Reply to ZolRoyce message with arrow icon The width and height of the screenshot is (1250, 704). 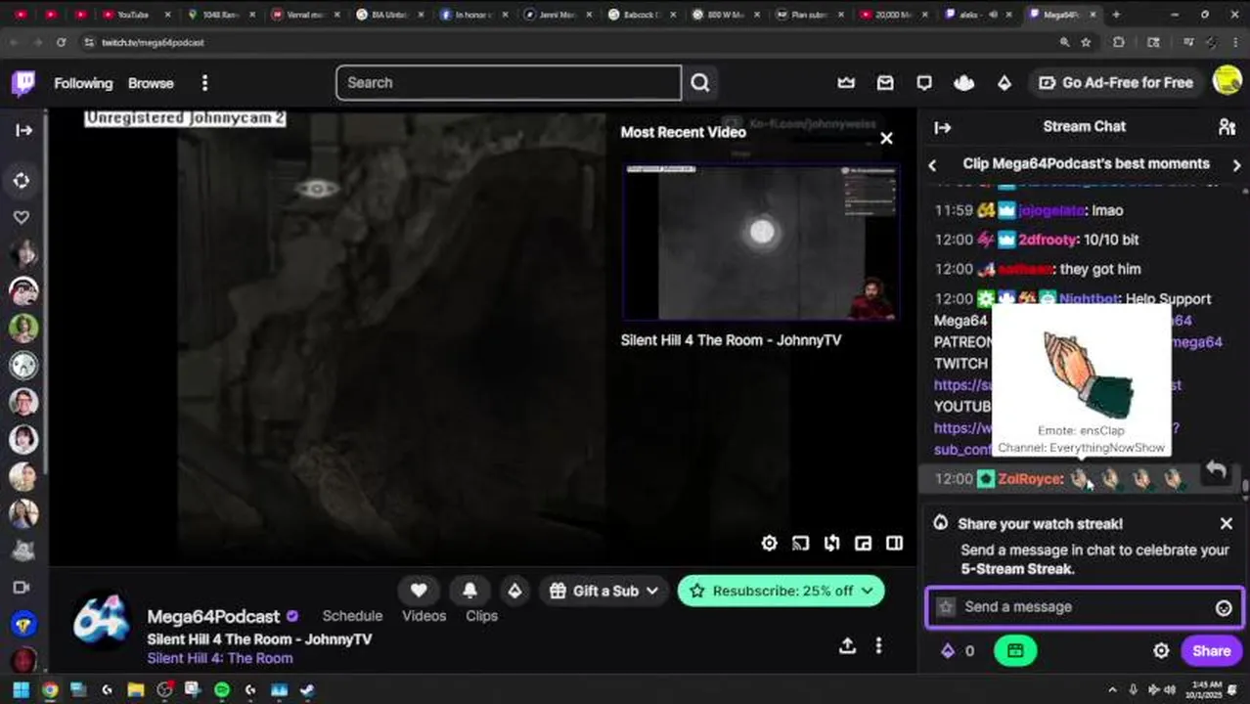pos(1216,469)
